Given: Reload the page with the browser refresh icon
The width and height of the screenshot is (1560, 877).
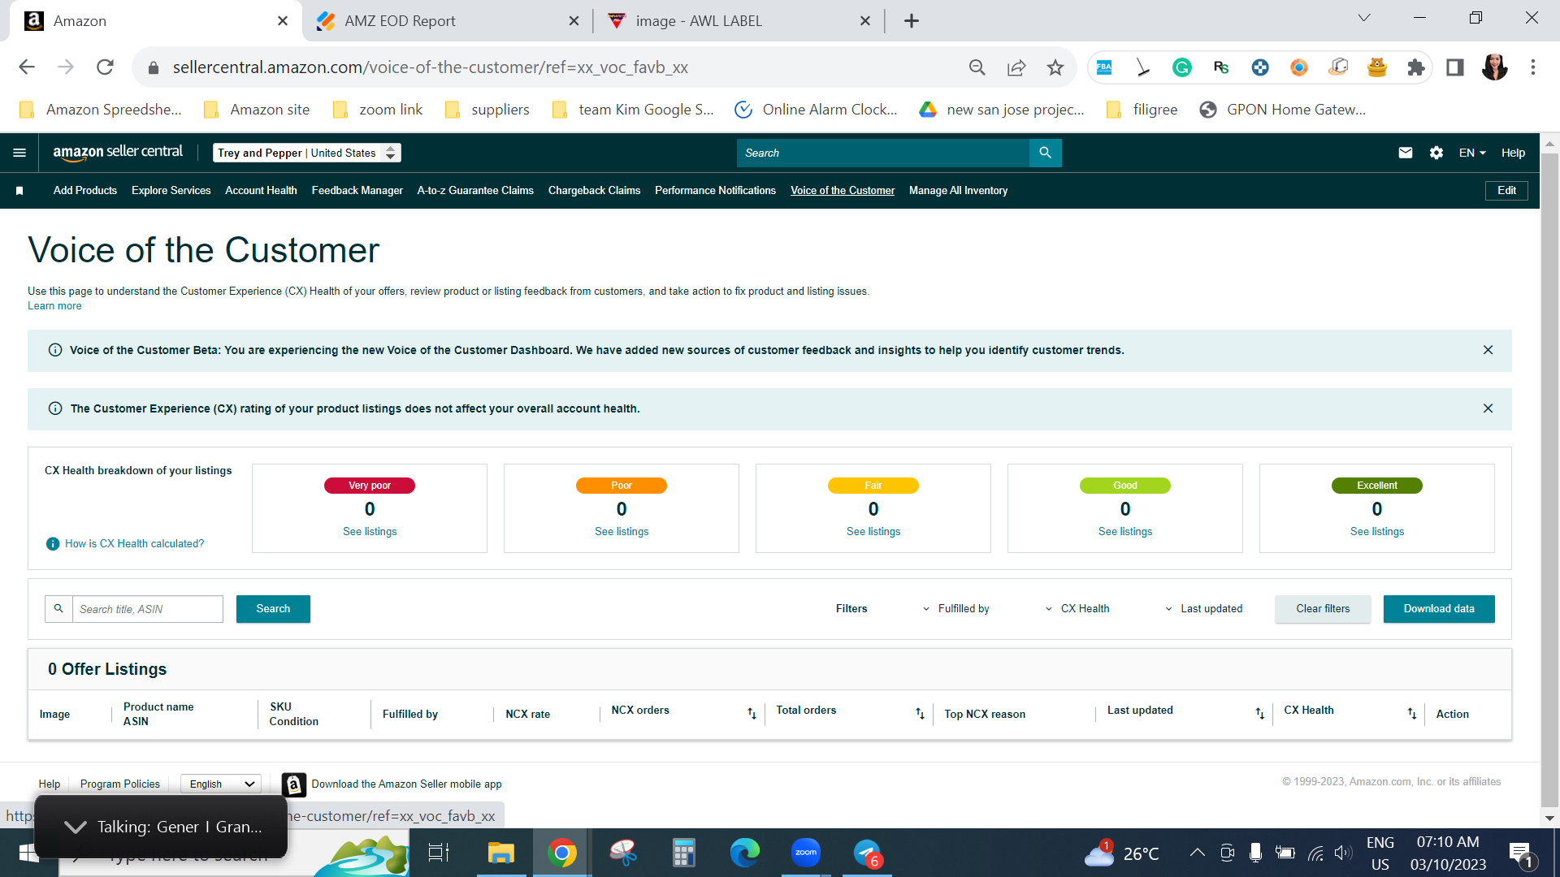Looking at the screenshot, I should tap(105, 67).
